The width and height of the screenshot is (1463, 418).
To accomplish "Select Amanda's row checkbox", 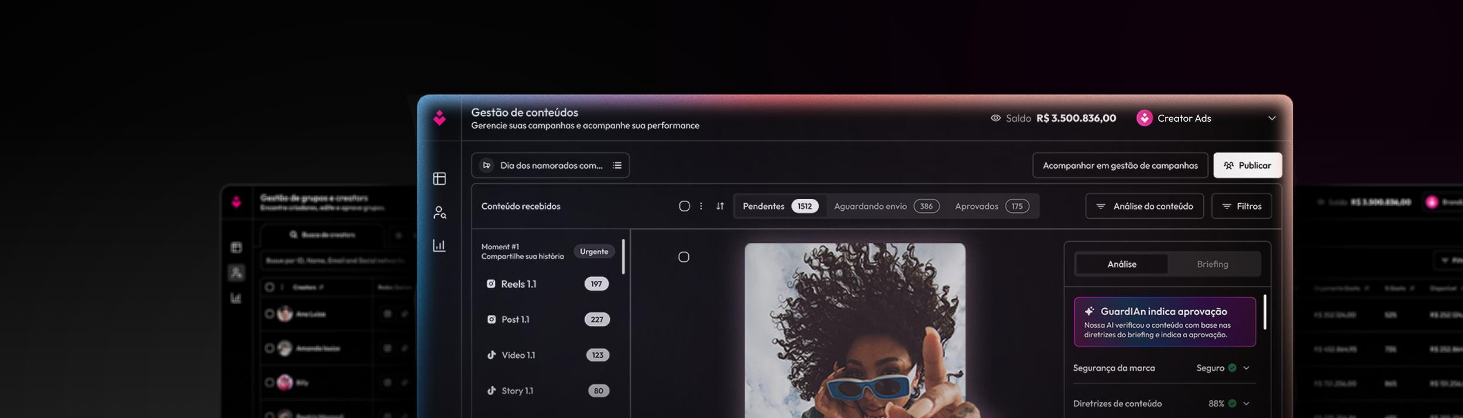I will tap(269, 348).
